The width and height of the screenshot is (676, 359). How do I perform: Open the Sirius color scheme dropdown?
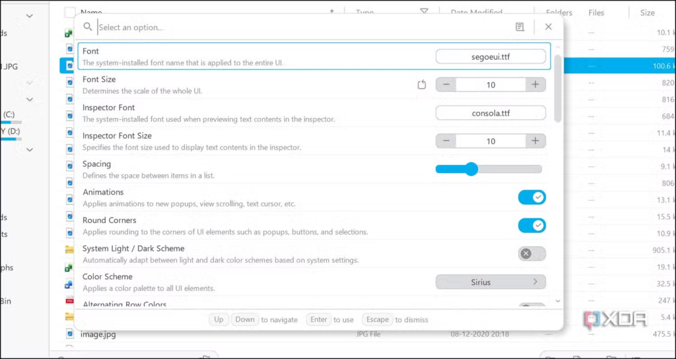coord(490,282)
